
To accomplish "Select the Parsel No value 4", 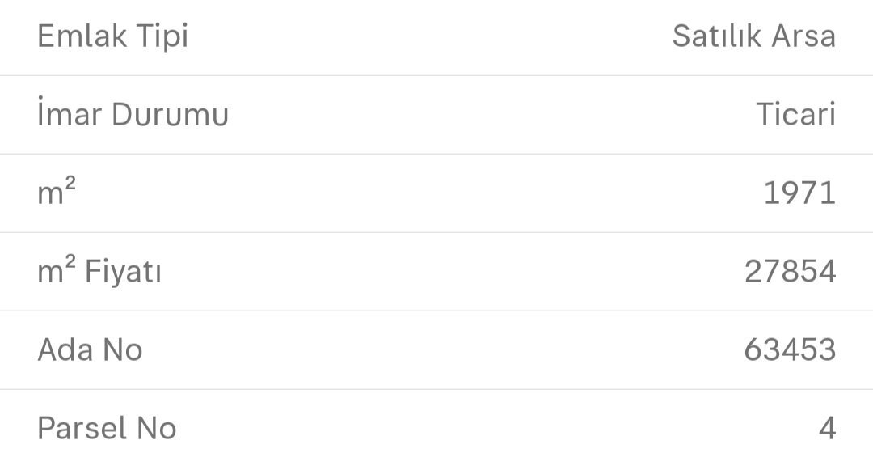I will (x=826, y=429).
